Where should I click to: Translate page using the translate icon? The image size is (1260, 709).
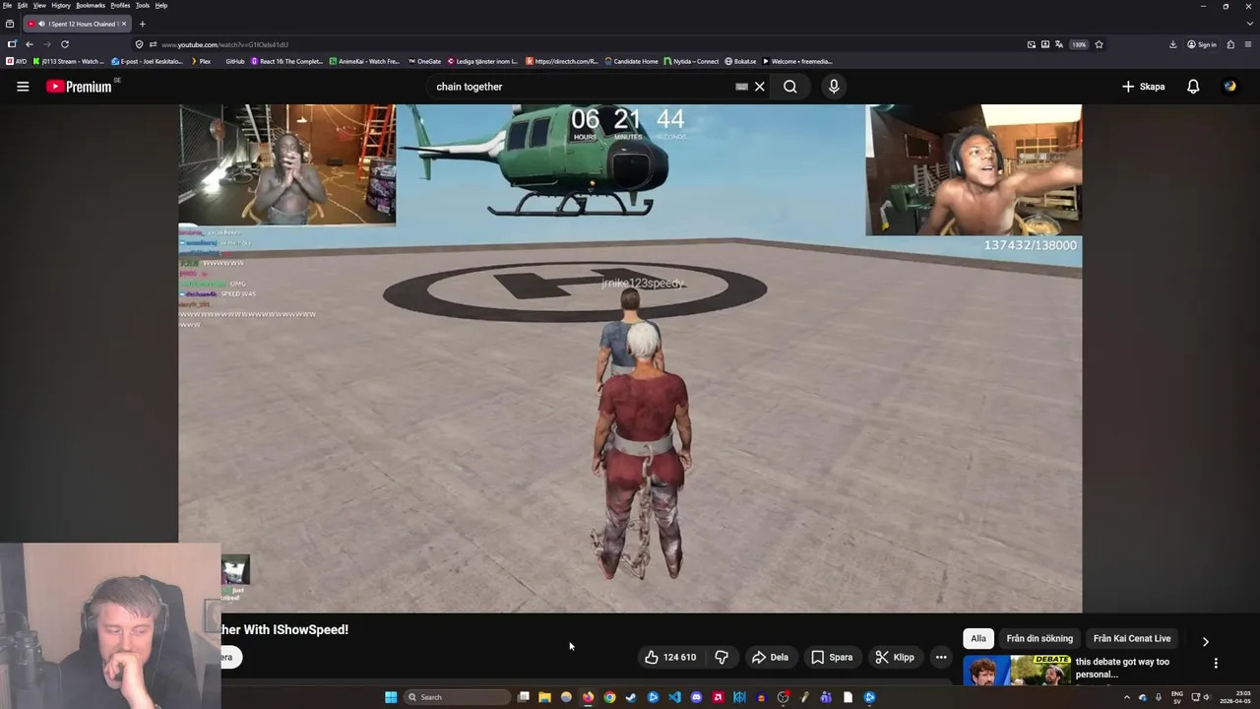click(x=1058, y=44)
